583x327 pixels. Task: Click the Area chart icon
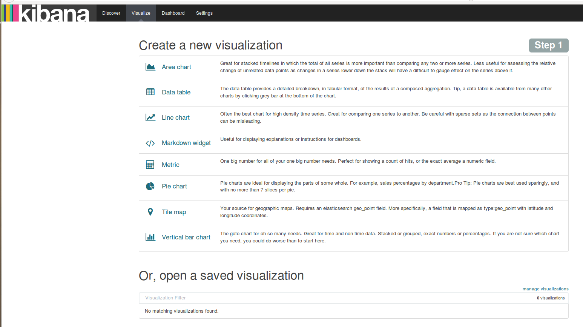click(150, 67)
